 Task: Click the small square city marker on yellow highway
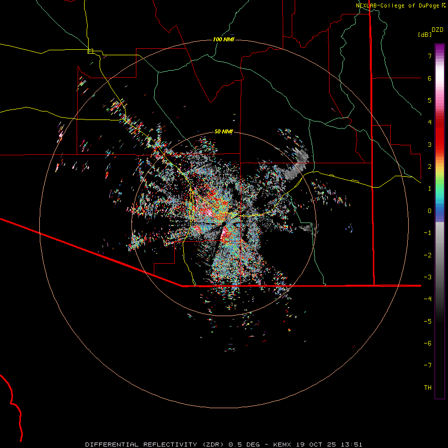click(x=90, y=51)
